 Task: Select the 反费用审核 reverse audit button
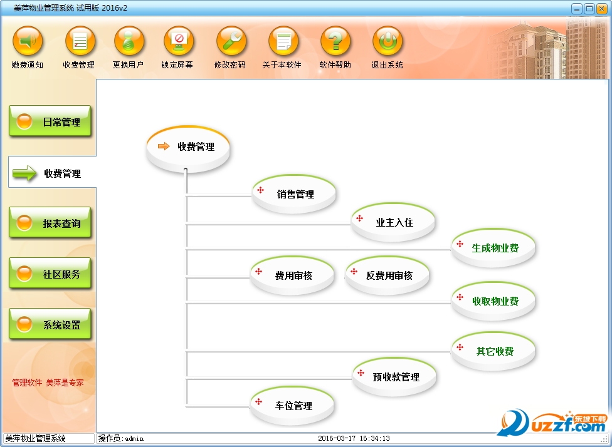click(x=389, y=275)
